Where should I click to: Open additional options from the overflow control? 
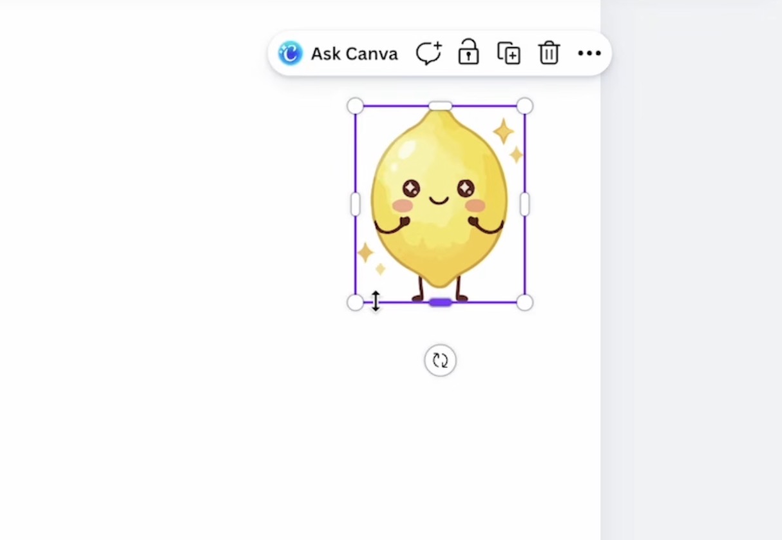[x=589, y=53]
